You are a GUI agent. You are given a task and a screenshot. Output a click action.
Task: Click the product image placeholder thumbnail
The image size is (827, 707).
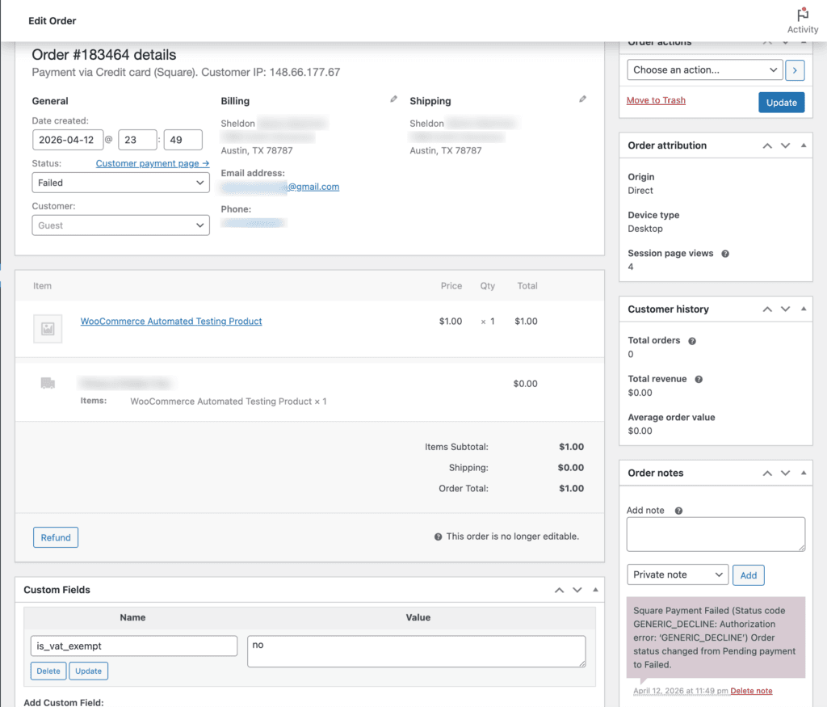point(48,329)
